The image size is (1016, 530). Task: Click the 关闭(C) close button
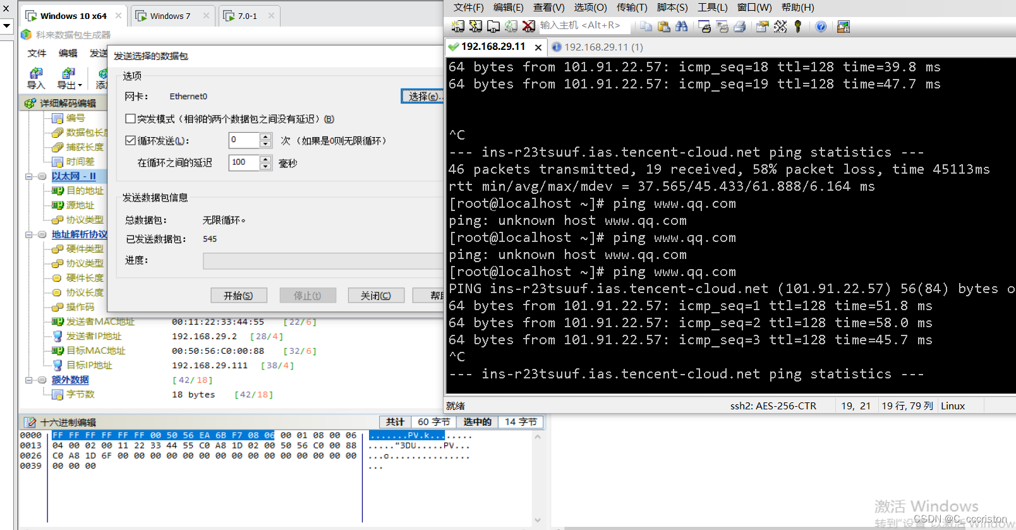pos(376,296)
